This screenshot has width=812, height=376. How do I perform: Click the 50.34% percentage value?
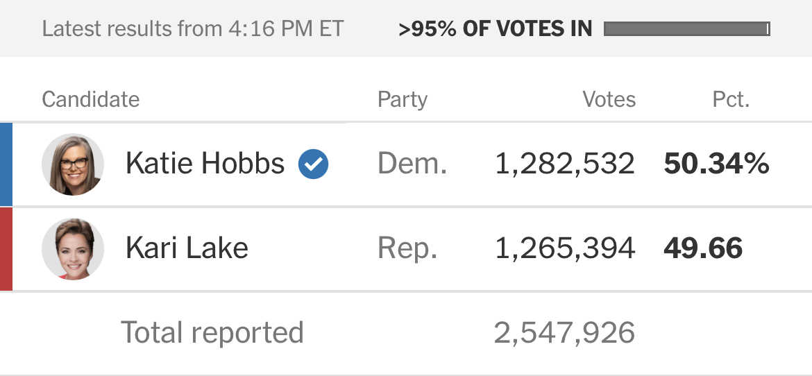coord(717,164)
